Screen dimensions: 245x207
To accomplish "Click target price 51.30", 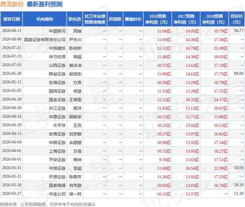I will point(239,193).
